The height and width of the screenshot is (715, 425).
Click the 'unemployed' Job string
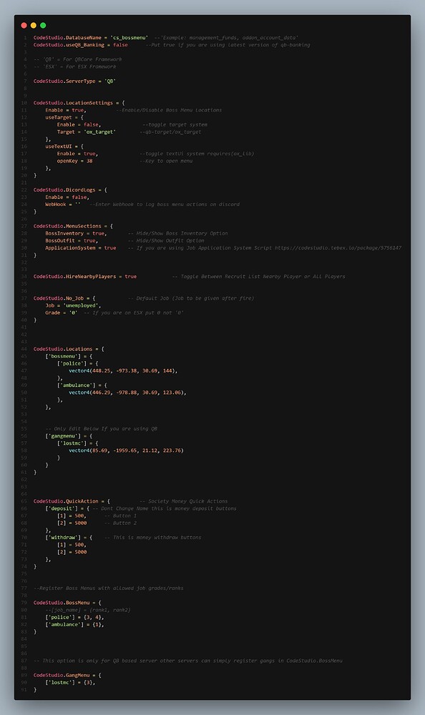(x=80, y=305)
